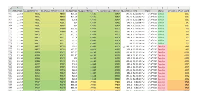Click the CE.lastPrice header cell

click(x=72, y=11)
